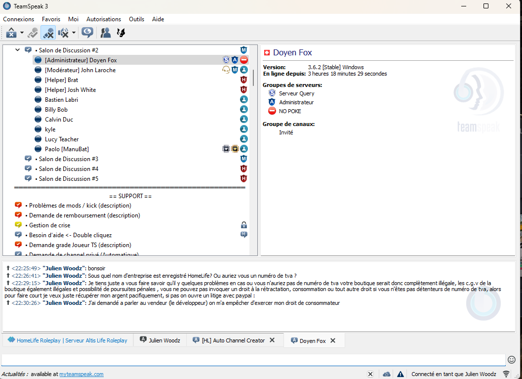Image resolution: width=522 pixels, height=379 pixels.
Task: Collapse the Salon de Discussion #2 channel
Action: click(18, 50)
